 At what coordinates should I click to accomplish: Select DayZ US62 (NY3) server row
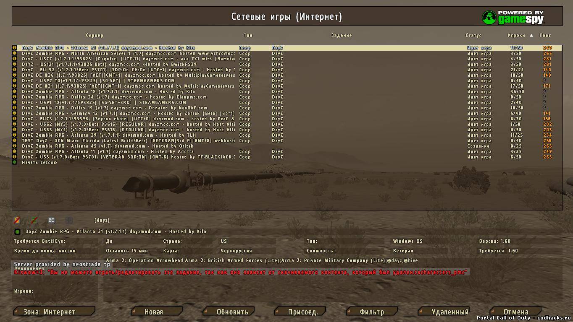coord(287,125)
